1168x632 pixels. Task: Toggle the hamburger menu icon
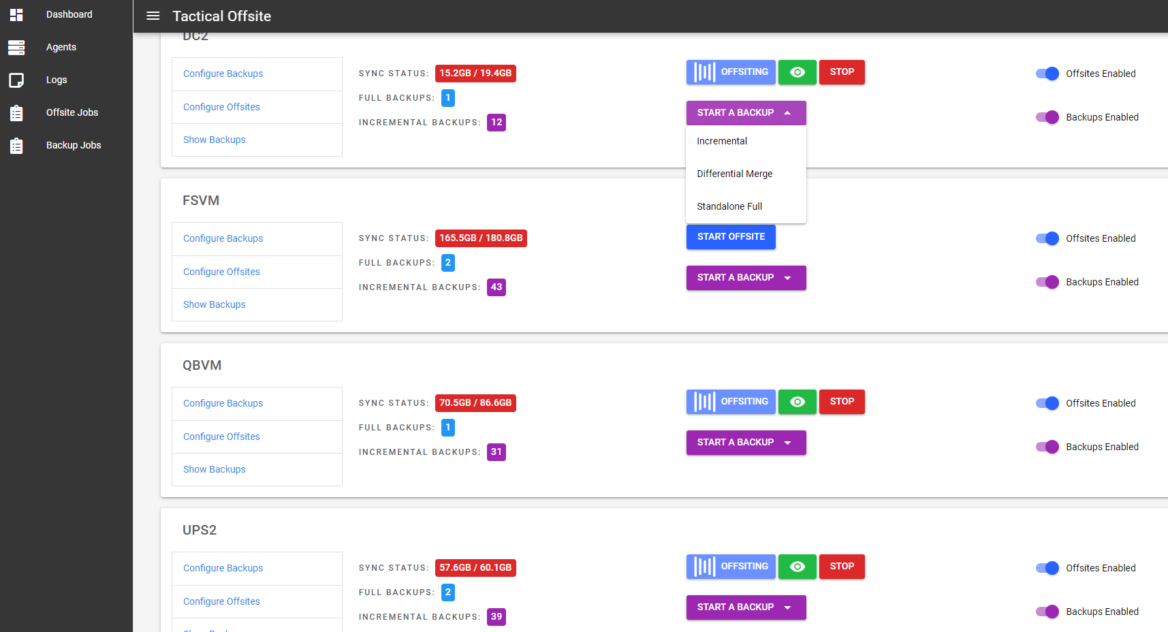[x=153, y=16]
